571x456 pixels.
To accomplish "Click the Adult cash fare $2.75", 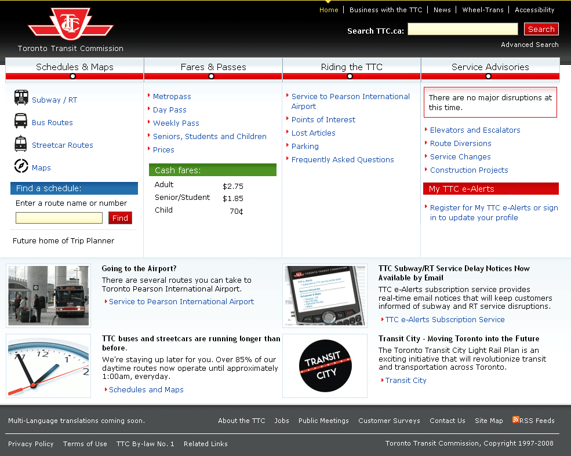I will [x=232, y=187].
